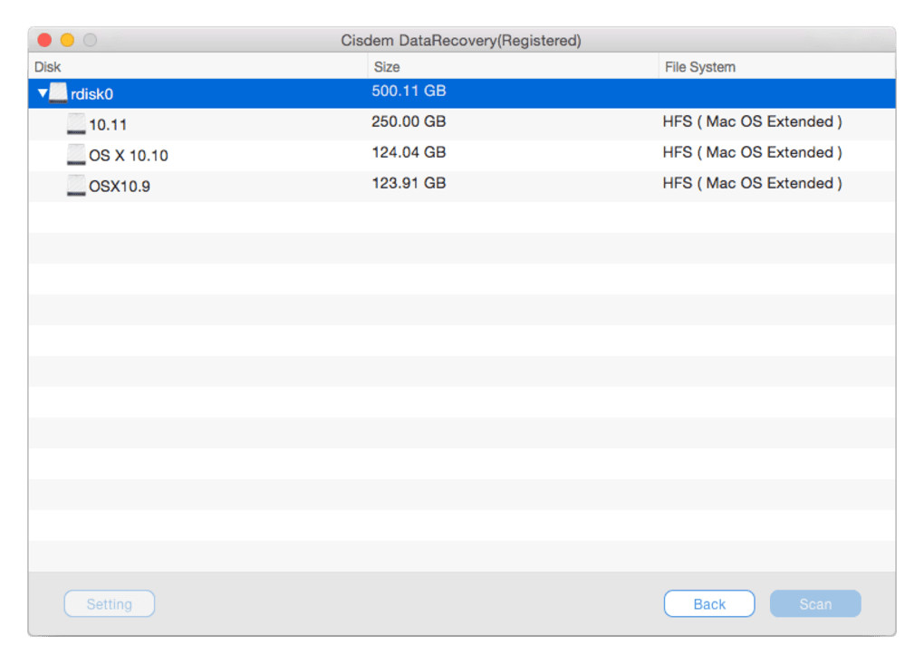924x664 pixels.
Task: Click the 10.11 volume icon
Action: click(x=76, y=124)
